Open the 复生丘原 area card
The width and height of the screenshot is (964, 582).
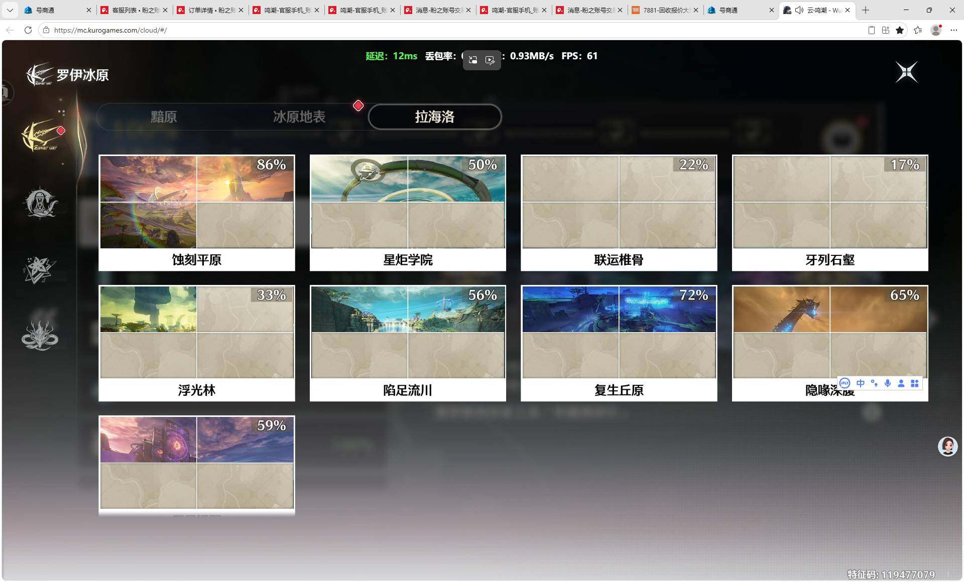tap(619, 343)
